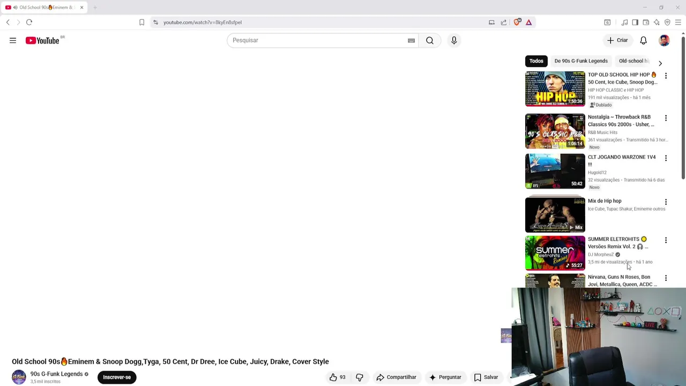Click the youtube.com URL in the address bar

pyautogui.click(x=203, y=23)
